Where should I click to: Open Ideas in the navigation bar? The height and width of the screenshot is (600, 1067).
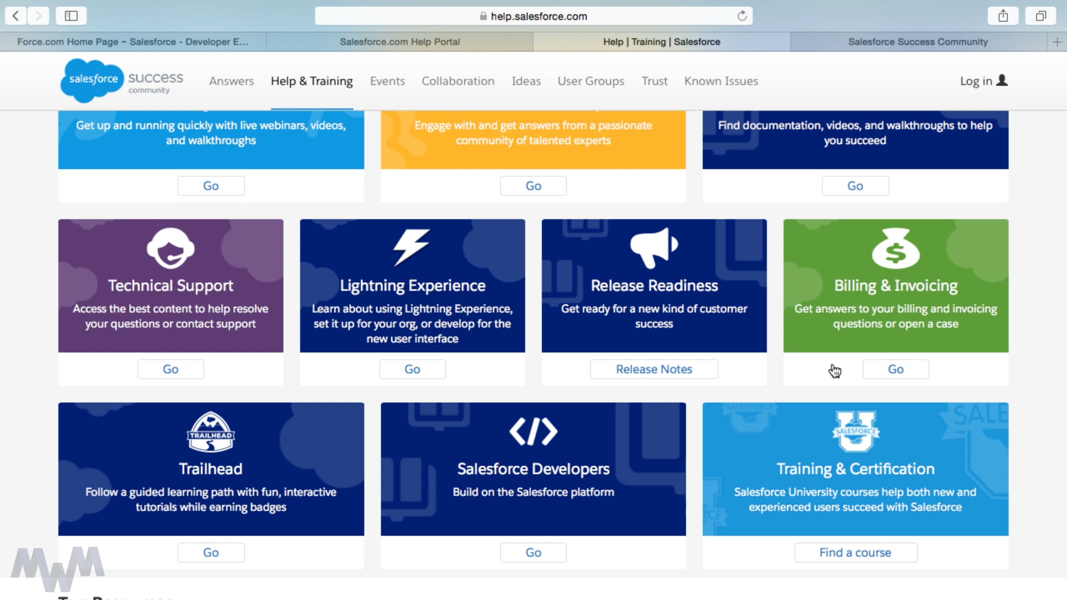(x=526, y=81)
